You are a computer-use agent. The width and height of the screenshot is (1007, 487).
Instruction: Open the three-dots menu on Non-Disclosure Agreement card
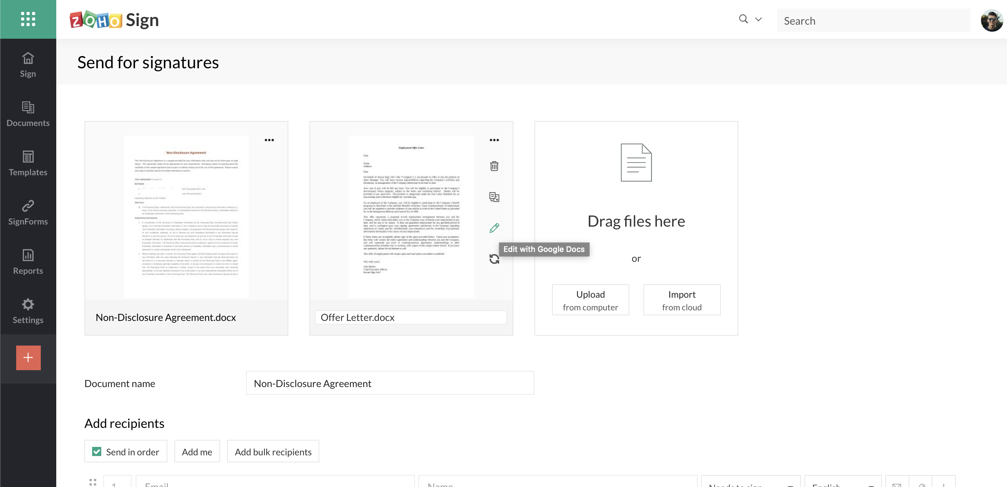pyautogui.click(x=269, y=140)
